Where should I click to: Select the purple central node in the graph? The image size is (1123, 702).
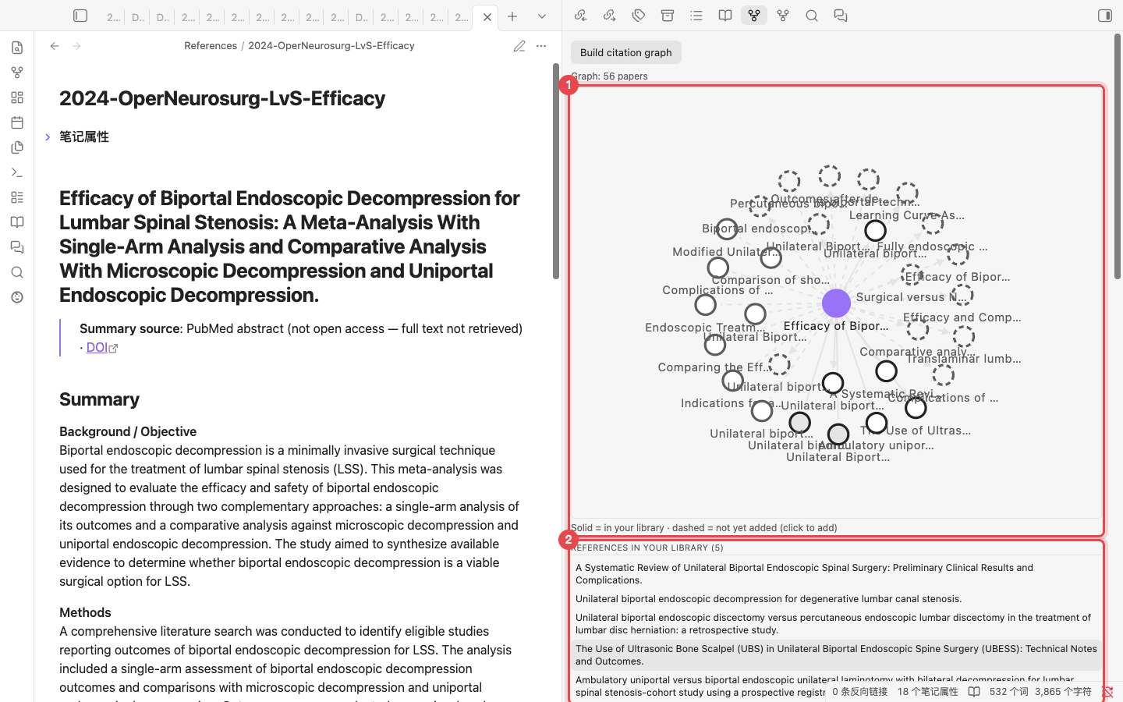click(836, 303)
